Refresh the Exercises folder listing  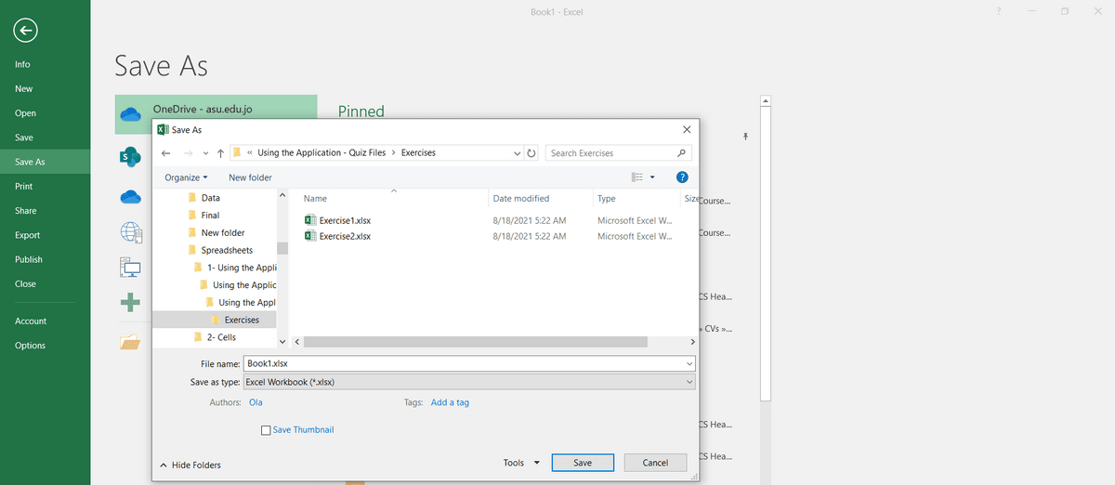(531, 152)
